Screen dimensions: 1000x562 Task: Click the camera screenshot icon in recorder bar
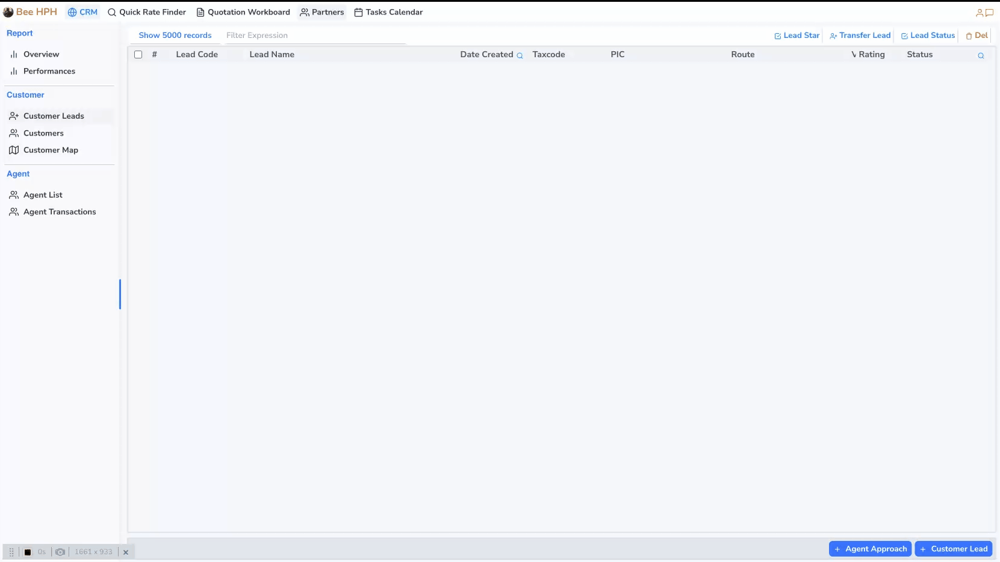pos(60,552)
